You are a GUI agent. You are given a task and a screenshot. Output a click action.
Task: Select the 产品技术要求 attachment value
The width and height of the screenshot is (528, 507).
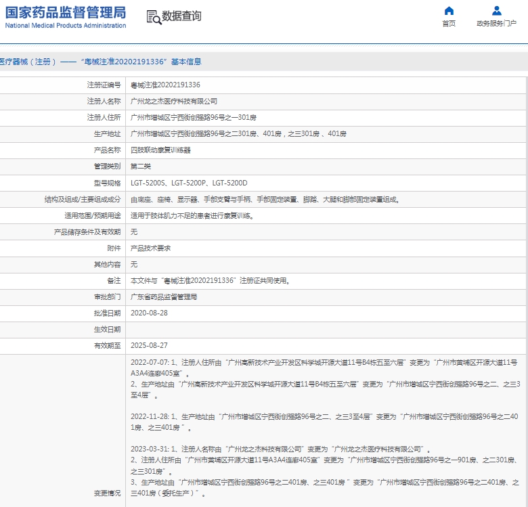[150, 248]
